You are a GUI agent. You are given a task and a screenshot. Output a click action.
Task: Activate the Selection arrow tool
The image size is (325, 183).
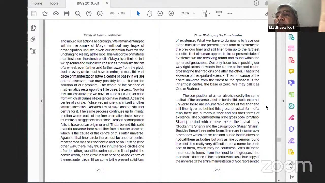(x=138, y=13)
